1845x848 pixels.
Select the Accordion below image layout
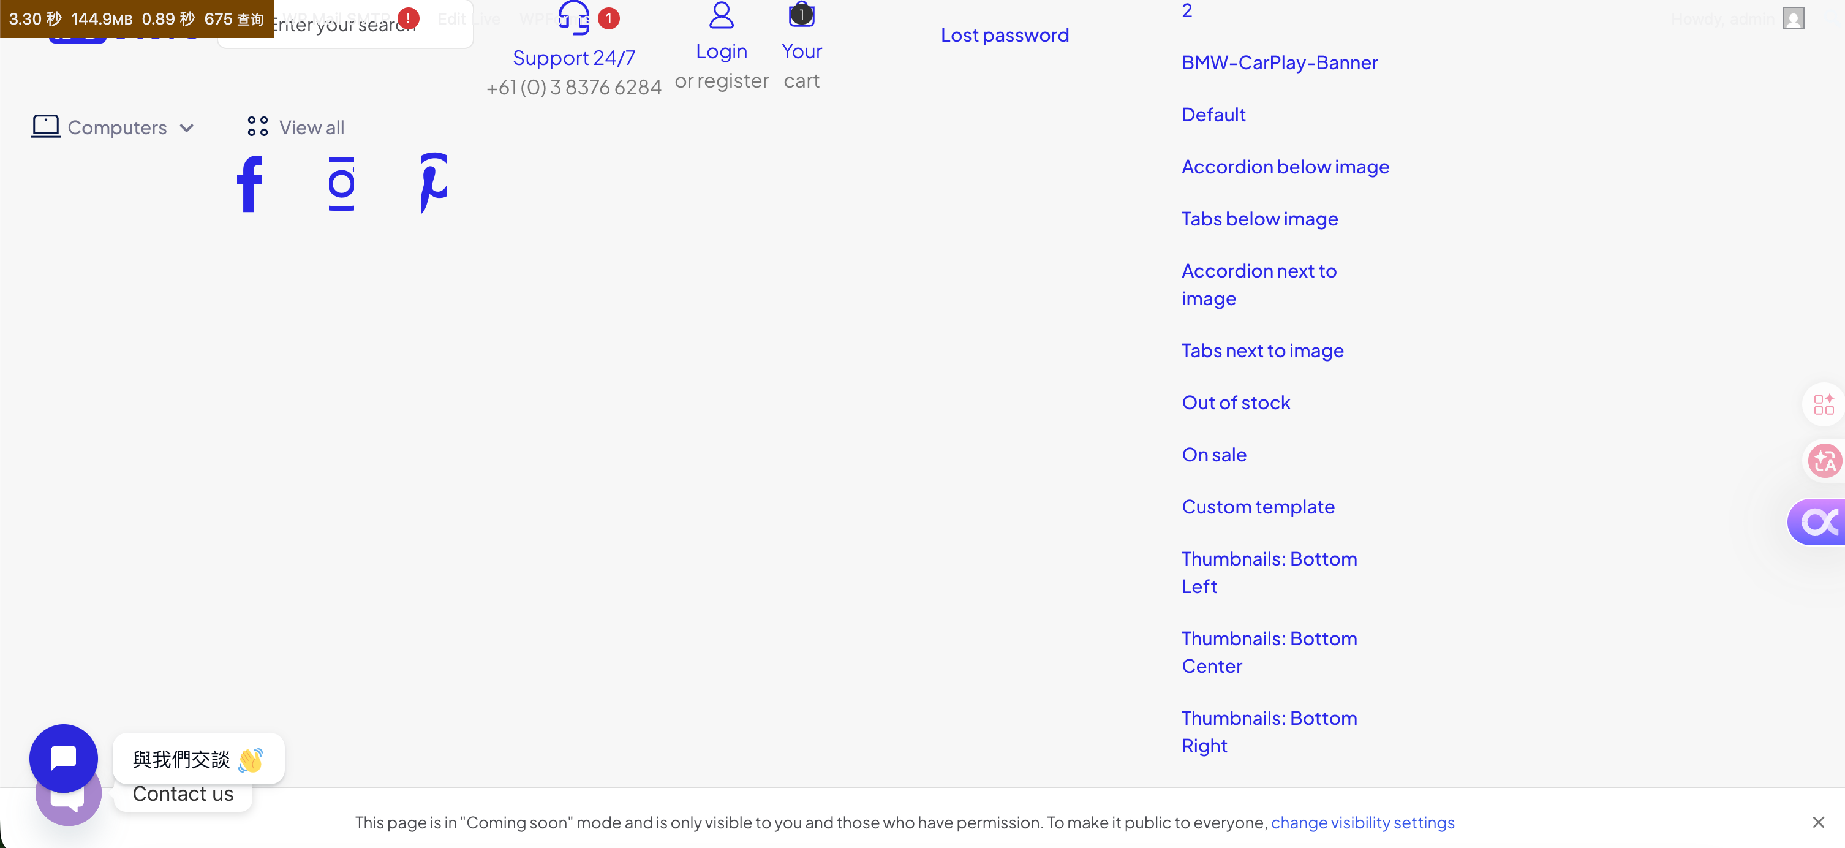click(1285, 166)
